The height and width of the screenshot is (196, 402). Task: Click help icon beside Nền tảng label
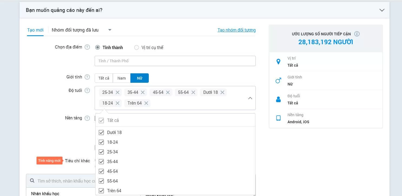coord(87,118)
